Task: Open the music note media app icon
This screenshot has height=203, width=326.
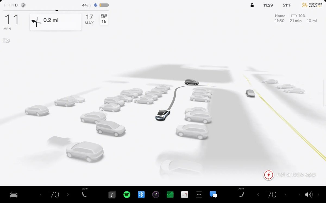Action: 112,194
